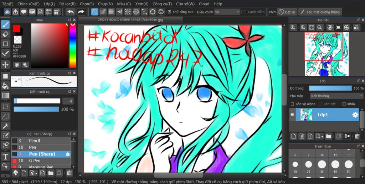Open cloud save icon in toolbar
Screen dimensions: 365x184
tap(7, 12)
